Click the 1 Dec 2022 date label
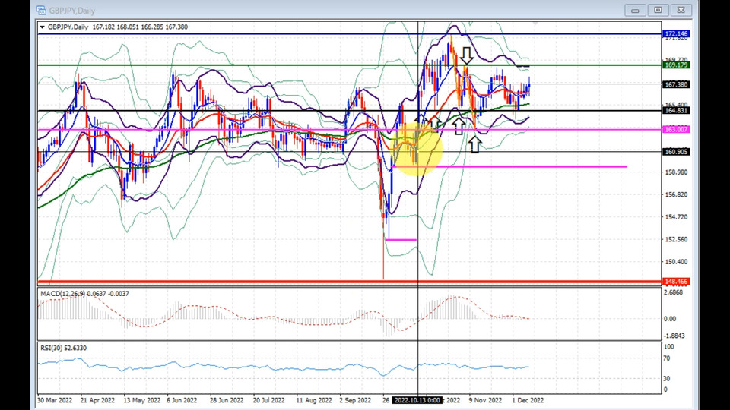The image size is (730, 410). [x=528, y=400]
